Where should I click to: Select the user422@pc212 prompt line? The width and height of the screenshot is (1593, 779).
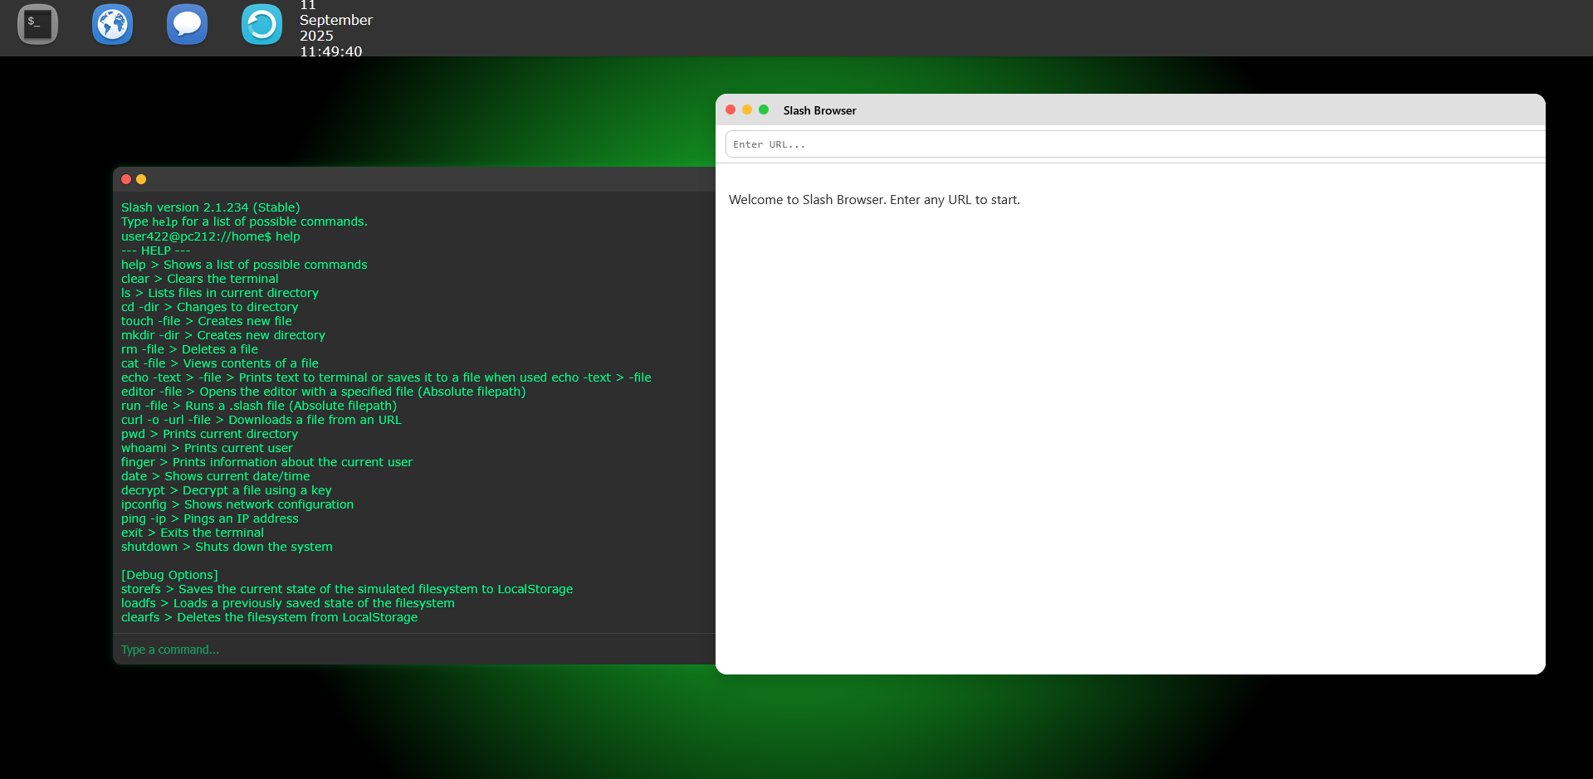[210, 236]
